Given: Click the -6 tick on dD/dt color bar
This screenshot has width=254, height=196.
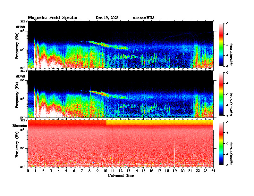Looking at the screenshot, I should [x=227, y=84].
